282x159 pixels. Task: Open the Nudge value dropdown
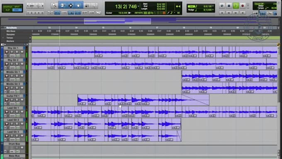tap(213, 10)
